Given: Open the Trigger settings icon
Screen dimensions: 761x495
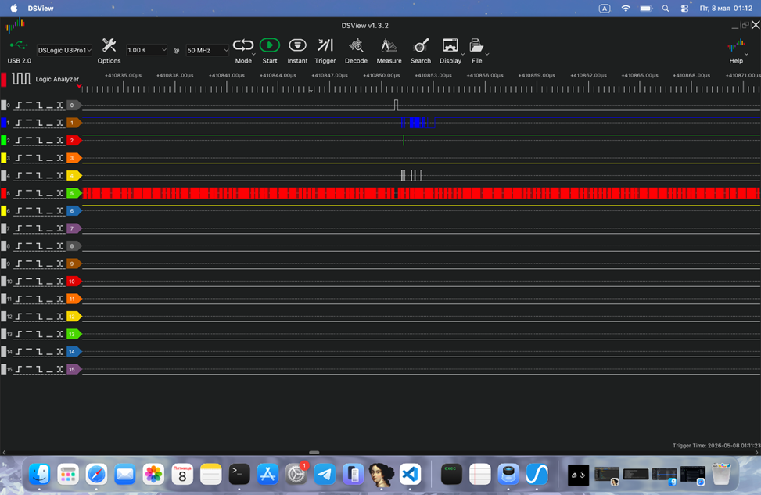Looking at the screenshot, I should pyautogui.click(x=325, y=45).
